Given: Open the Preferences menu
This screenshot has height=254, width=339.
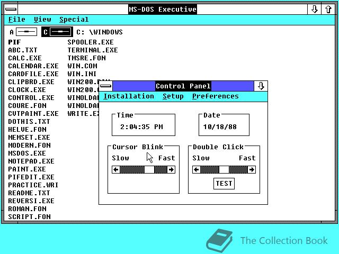Looking at the screenshot, I should (216, 96).
